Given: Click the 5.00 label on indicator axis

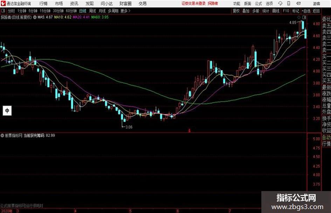Looking at the screenshot, I should 316,139.
